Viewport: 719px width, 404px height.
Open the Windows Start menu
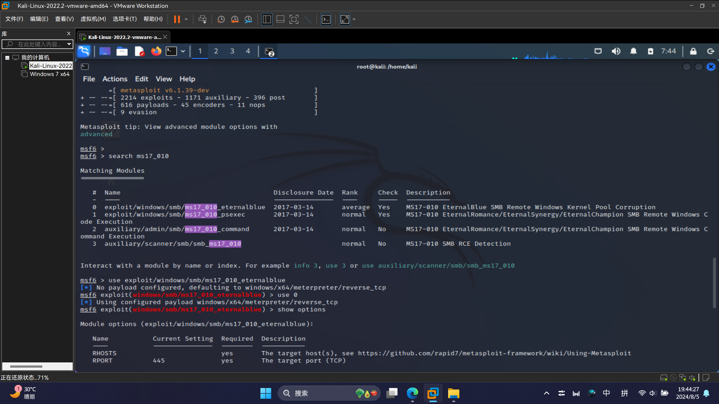266,393
